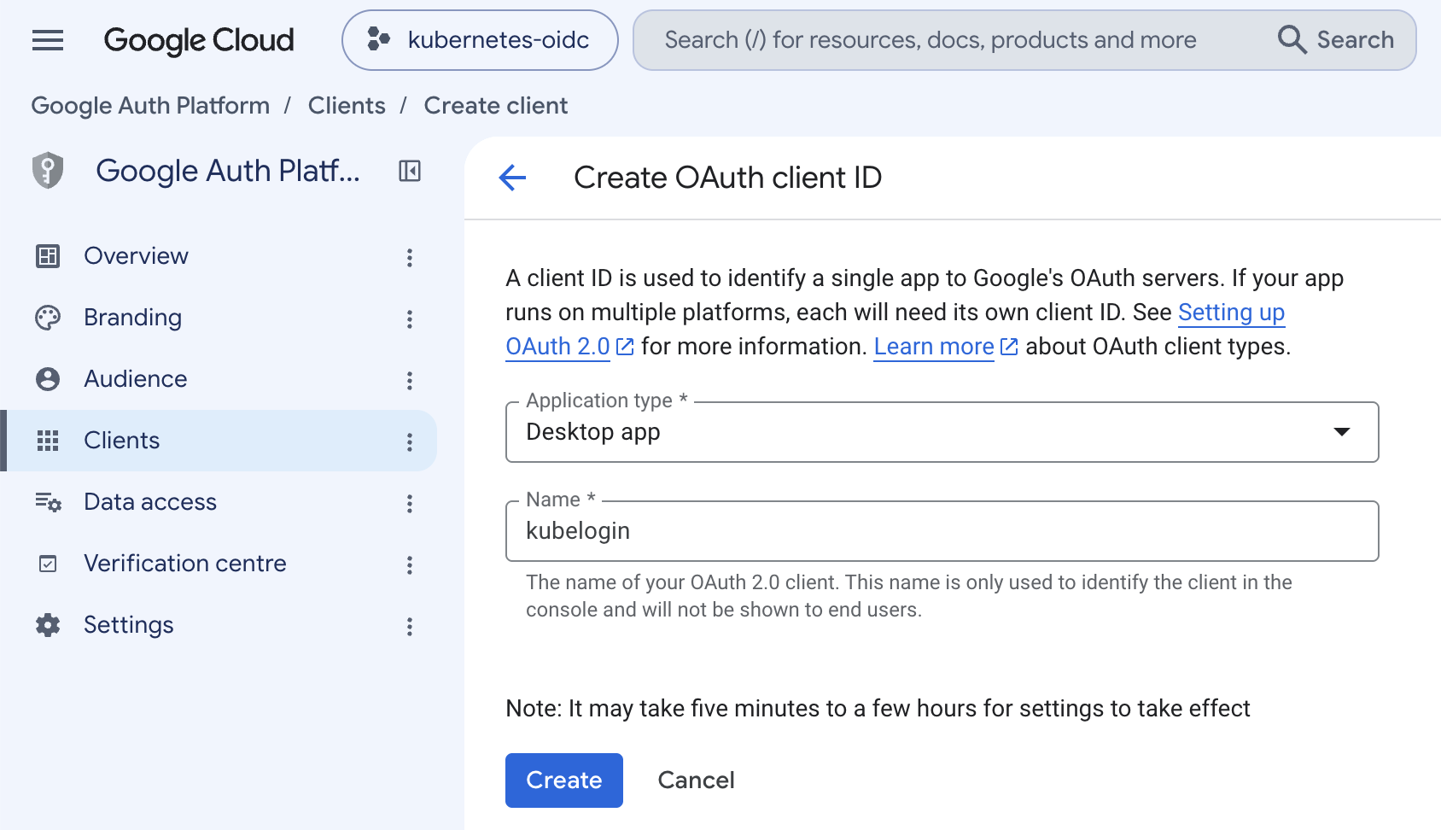Open more options for Data access

pyautogui.click(x=410, y=504)
